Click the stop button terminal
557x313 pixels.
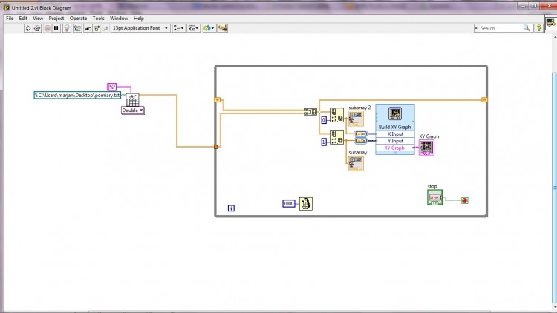tap(434, 197)
